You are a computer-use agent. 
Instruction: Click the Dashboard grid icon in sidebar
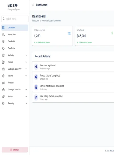coord(3,28)
